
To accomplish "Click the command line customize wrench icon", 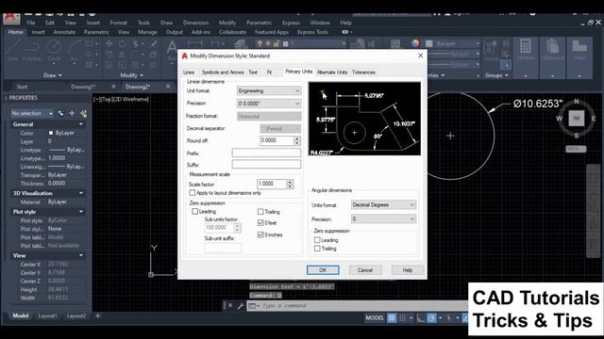I will (x=240, y=306).
